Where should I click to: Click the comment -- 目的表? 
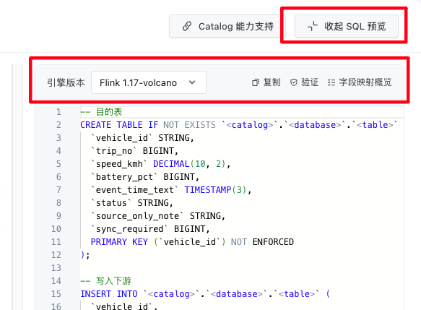[x=101, y=112]
